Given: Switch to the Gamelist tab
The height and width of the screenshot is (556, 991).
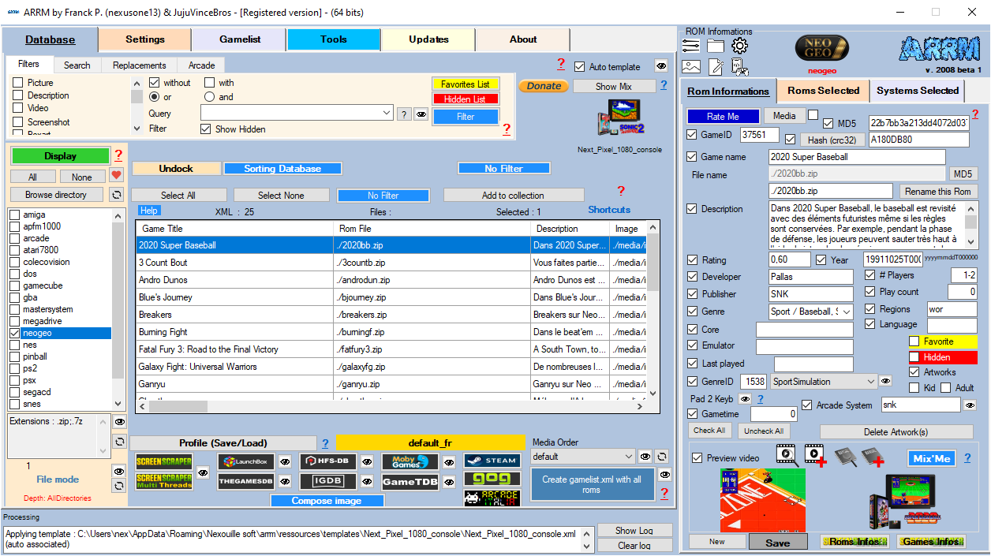Looking at the screenshot, I should coord(239,39).
